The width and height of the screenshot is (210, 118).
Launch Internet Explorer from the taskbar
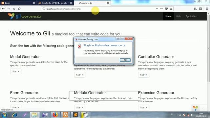point(14,115)
